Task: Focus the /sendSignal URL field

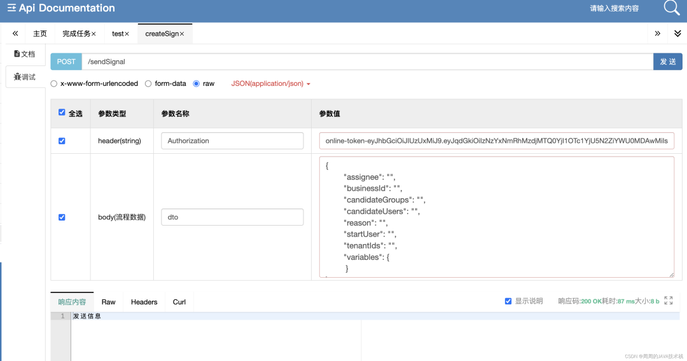Action: [367, 62]
